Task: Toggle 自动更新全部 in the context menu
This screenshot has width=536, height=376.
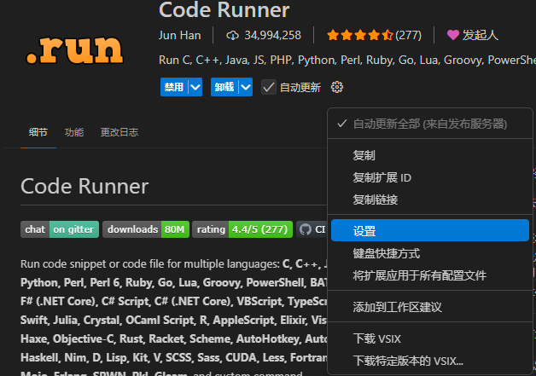Action: 428,124
